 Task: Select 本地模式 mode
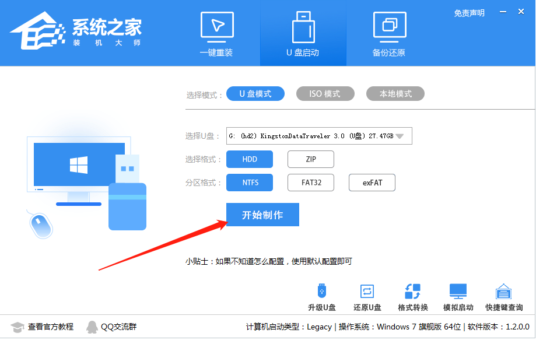click(x=395, y=93)
